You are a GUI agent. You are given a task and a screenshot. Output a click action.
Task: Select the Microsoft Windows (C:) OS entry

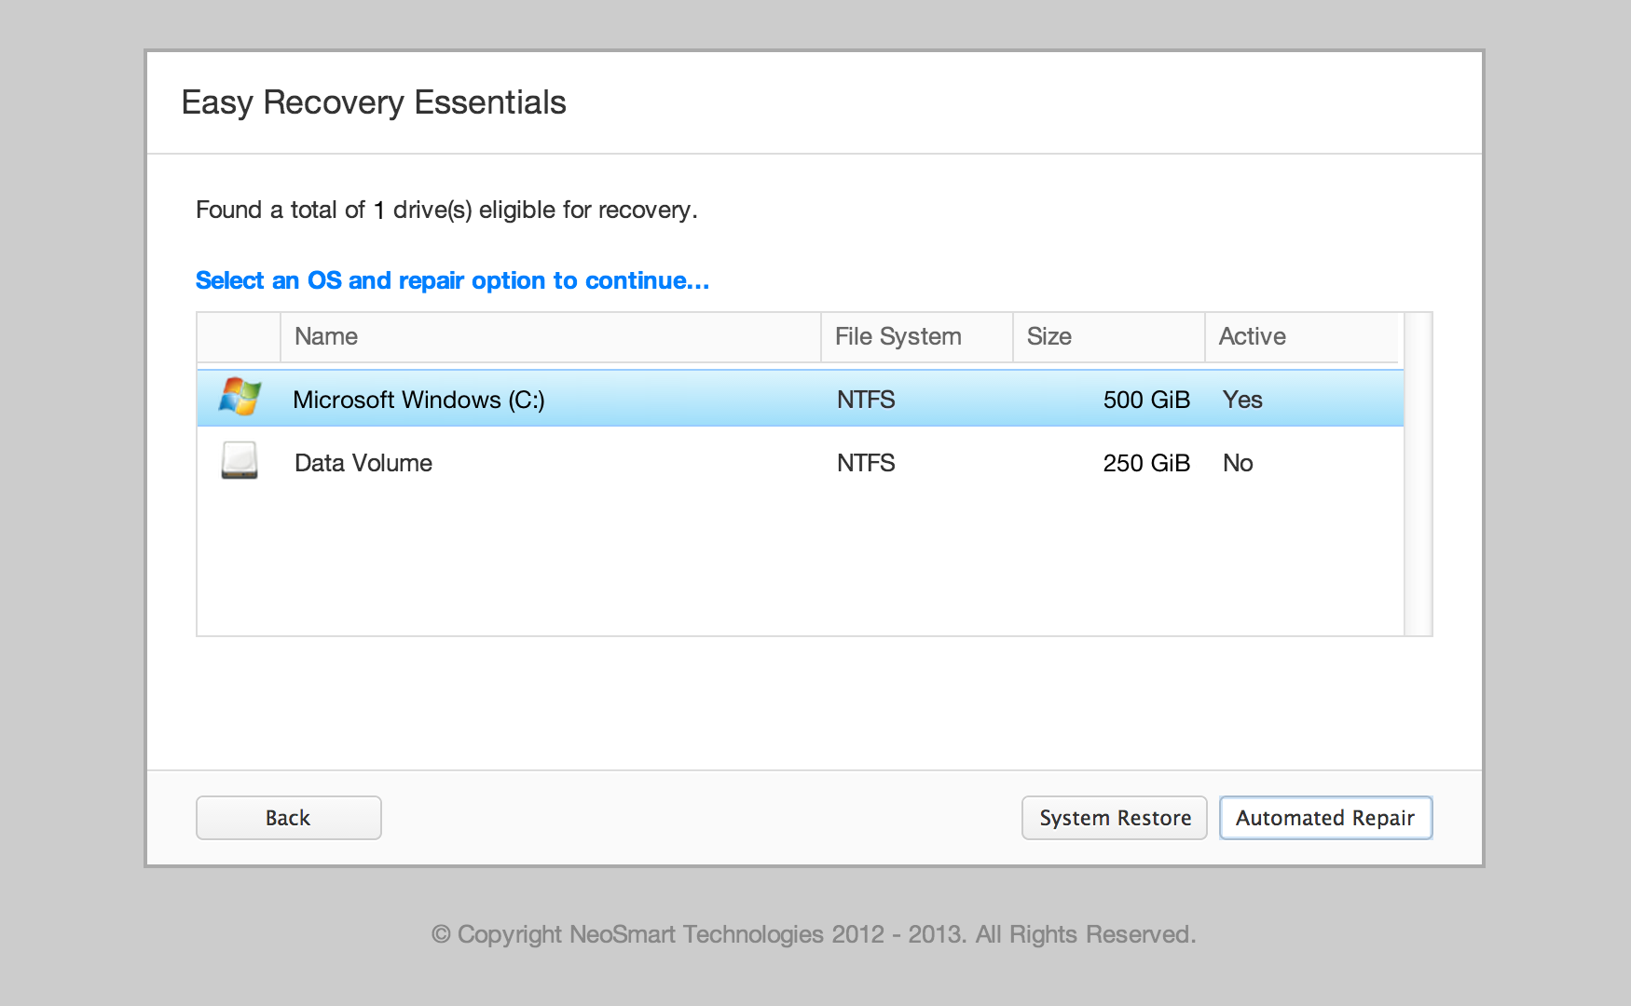click(x=419, y=399)
